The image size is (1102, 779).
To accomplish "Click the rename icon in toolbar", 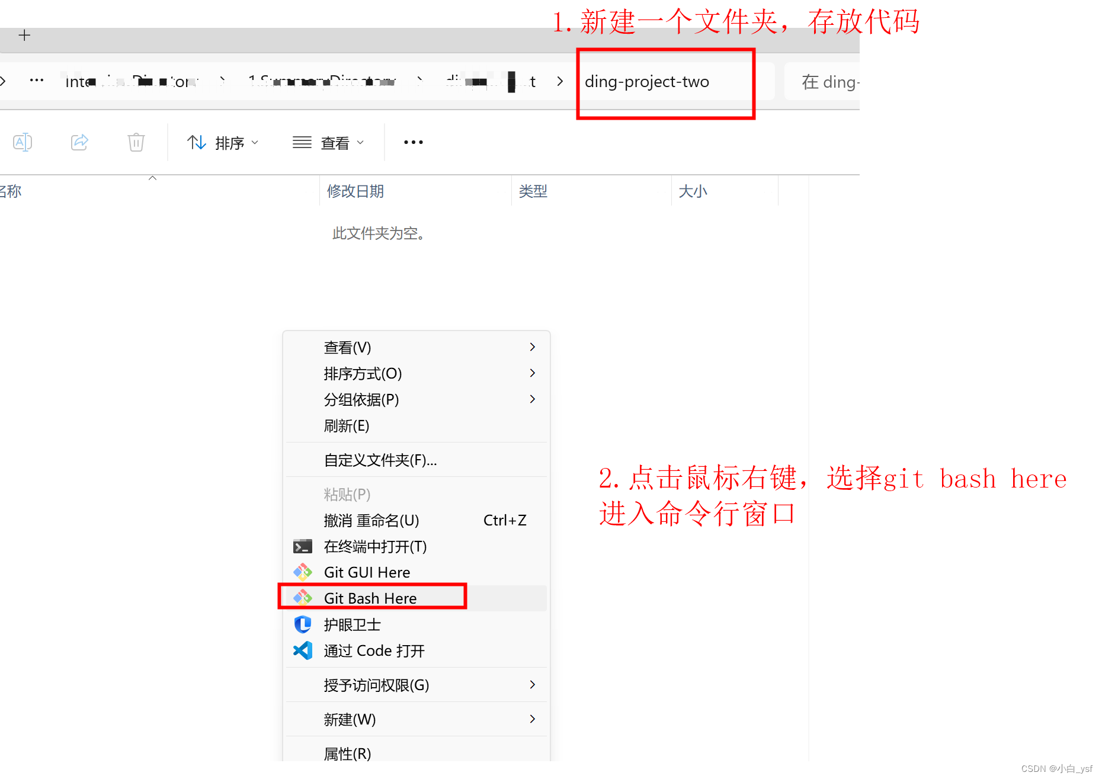I will (23, 142).
